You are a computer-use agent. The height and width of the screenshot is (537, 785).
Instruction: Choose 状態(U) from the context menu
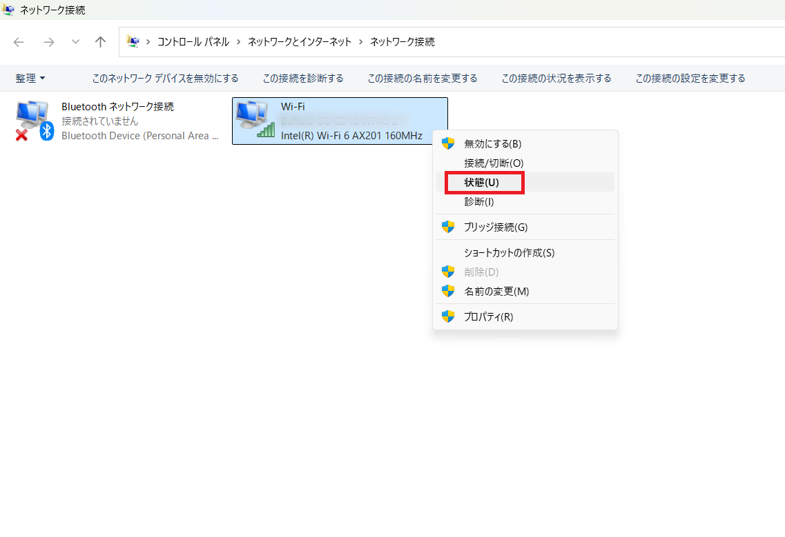pyautogui.click(x=482, y=183)
